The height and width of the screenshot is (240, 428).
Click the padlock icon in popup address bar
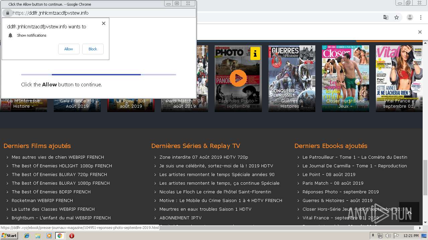click(7, 13)
